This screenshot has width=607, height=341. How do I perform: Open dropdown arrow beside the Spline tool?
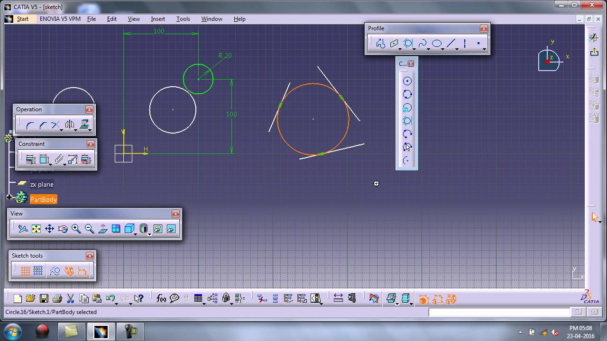coord(428,49)
